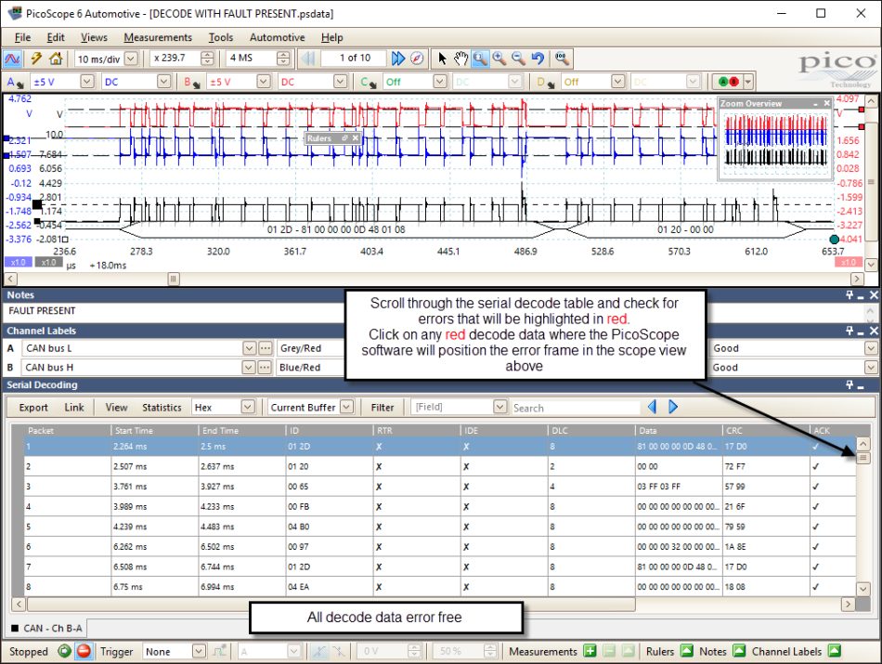Open Channel B DC coupling dropdown

pyautogui.click(x=341, y=82)
